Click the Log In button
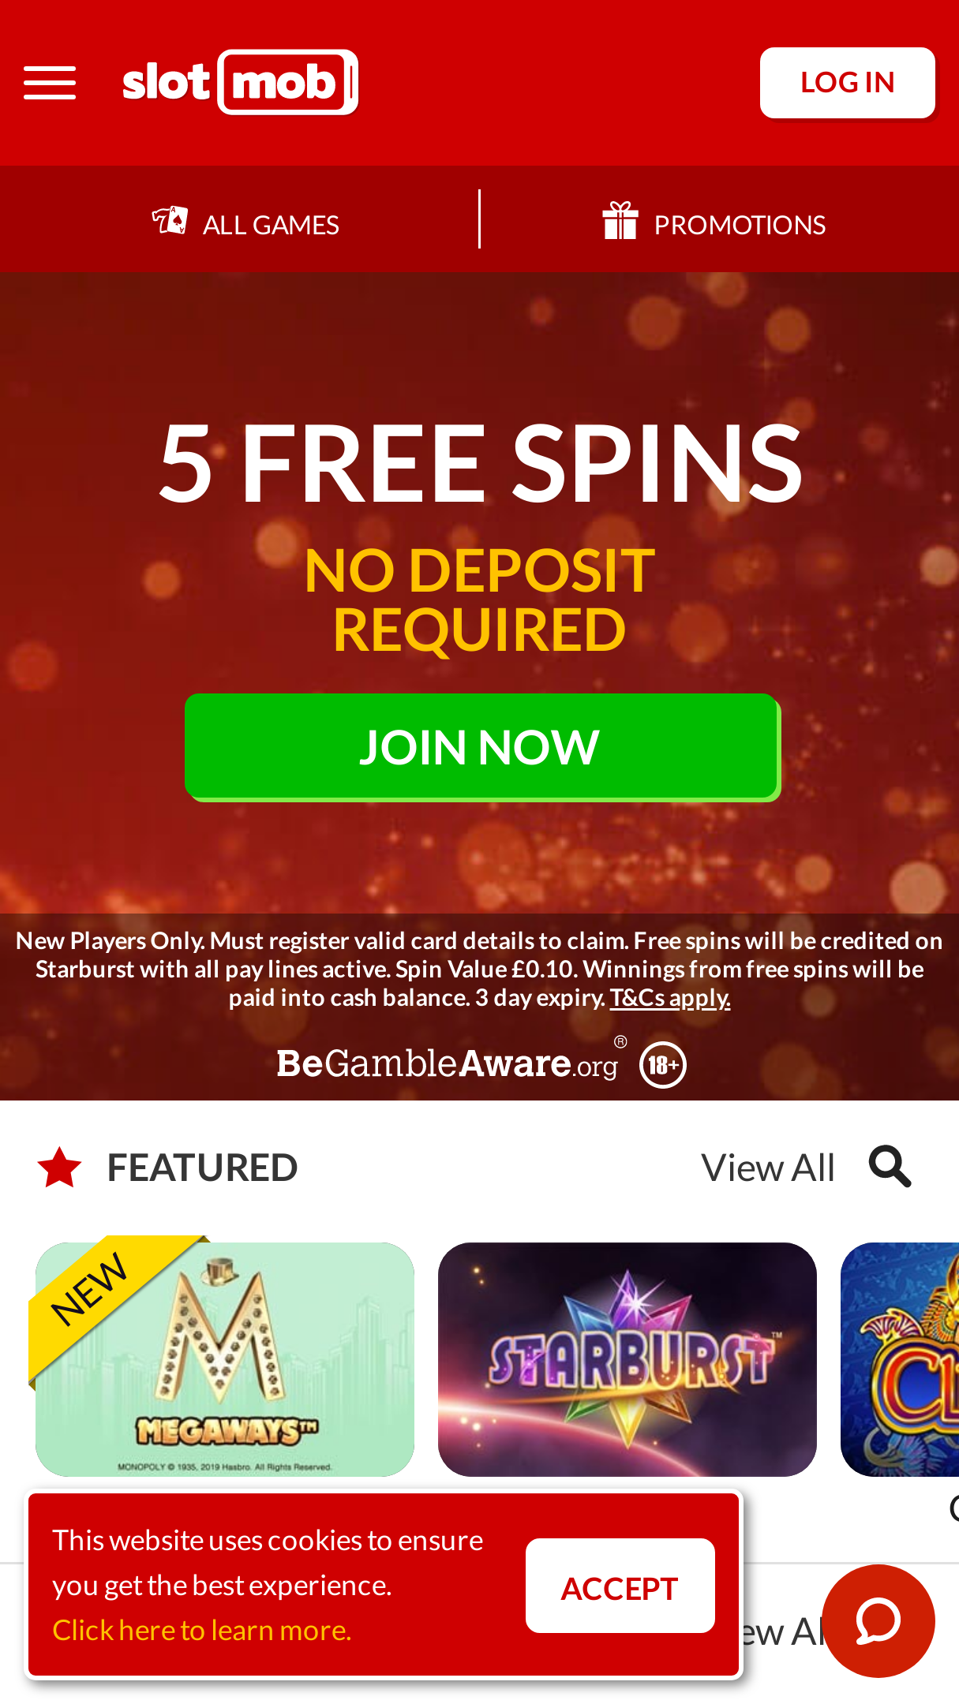This screenshot has height=1704, width=959. point(848,83)
